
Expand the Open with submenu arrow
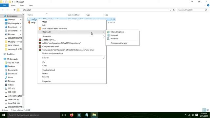coord(104,32)
